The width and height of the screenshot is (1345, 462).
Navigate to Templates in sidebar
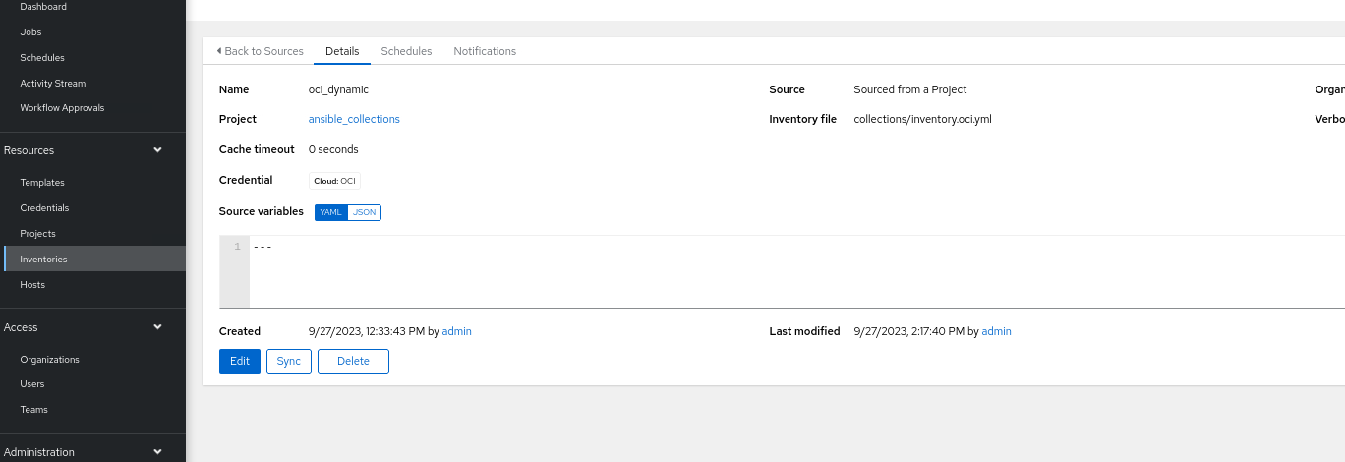click(42, 183)
